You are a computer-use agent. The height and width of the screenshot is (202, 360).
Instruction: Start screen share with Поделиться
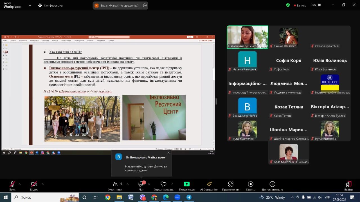coord(187,186)
